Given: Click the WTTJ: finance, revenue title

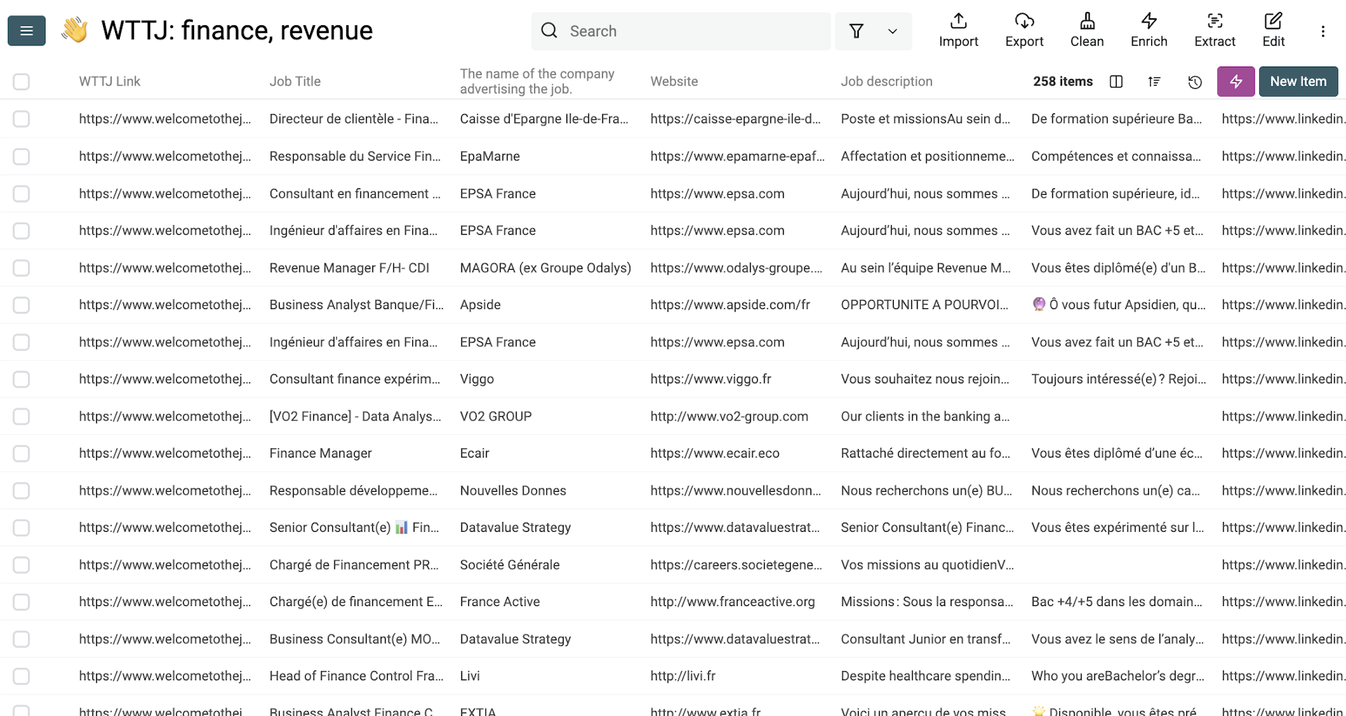Looking at the screenshot, I should [x=237, y=30].
